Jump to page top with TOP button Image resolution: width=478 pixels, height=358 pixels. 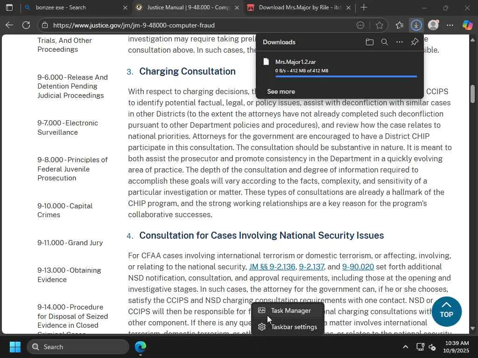tap(447, 311)
